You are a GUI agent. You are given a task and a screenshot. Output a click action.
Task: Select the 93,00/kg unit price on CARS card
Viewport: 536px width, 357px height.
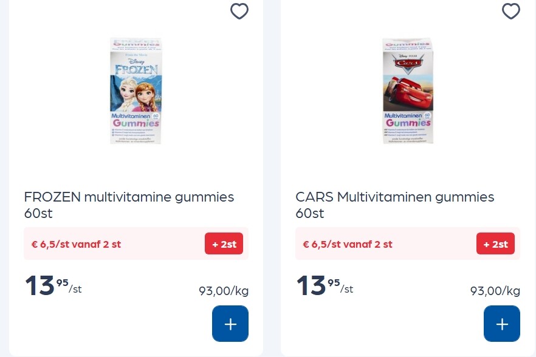[495, 291]
